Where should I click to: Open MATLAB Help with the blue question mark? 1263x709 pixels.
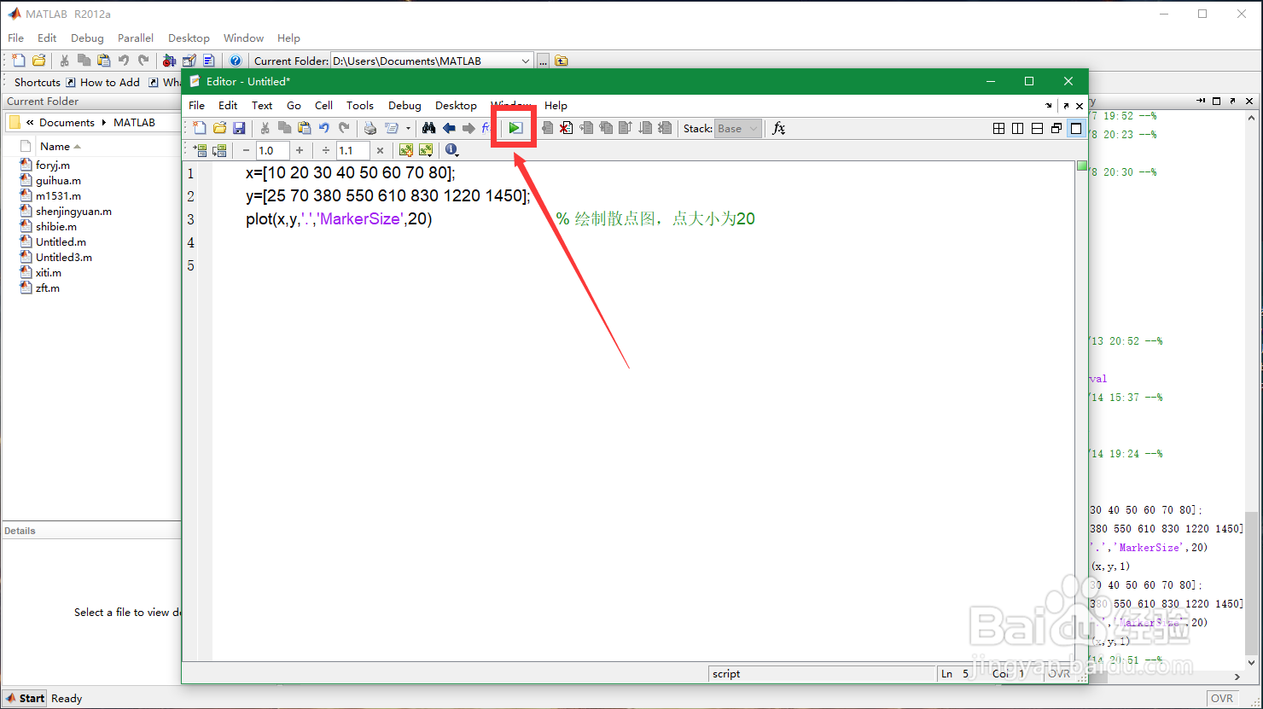236,61
